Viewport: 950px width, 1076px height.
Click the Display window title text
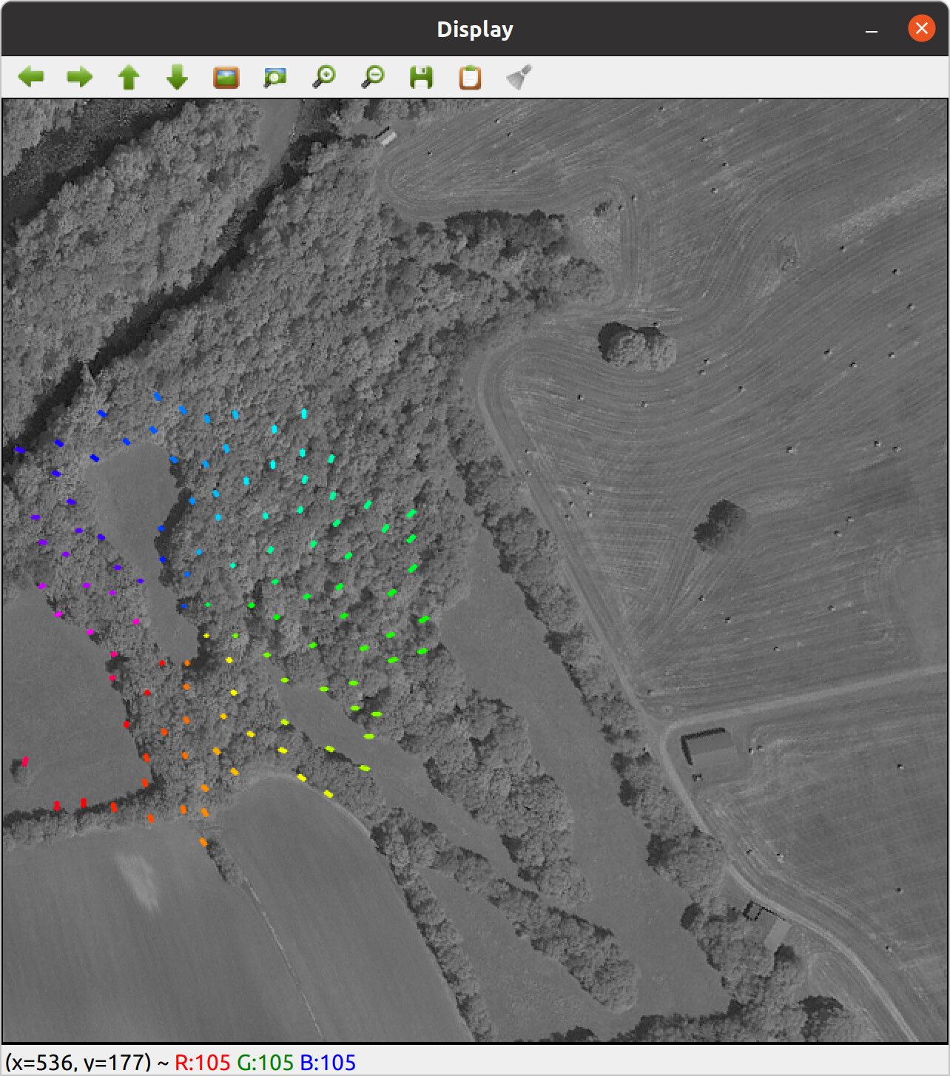(x=475, y=30)
